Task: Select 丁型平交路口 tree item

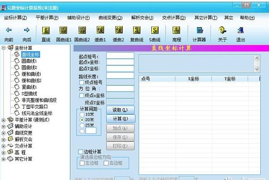Action: 35,107
